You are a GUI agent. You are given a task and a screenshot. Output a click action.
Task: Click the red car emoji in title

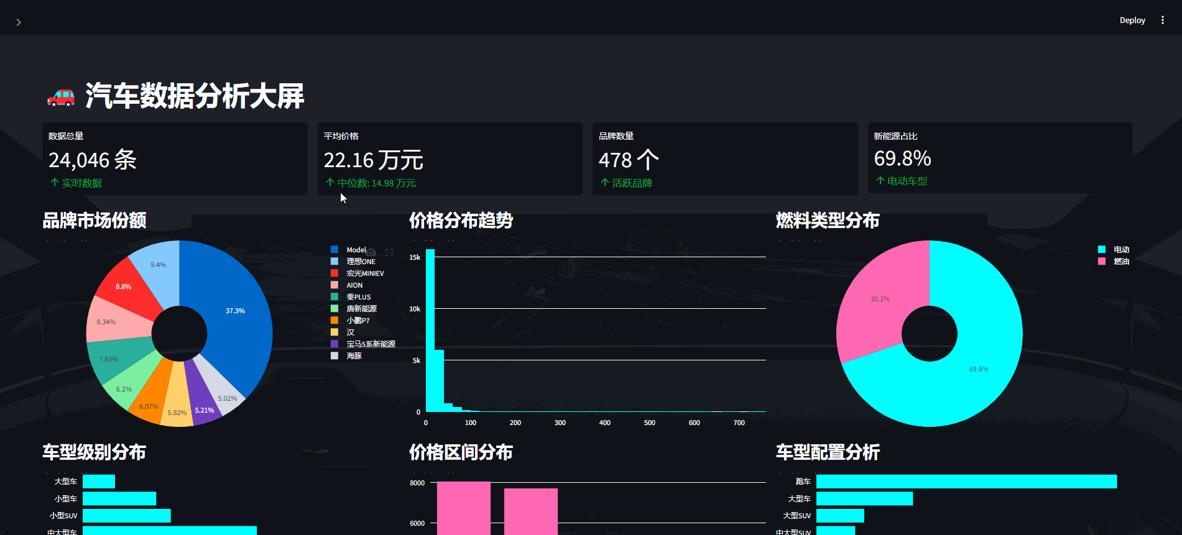coord(61,97)
